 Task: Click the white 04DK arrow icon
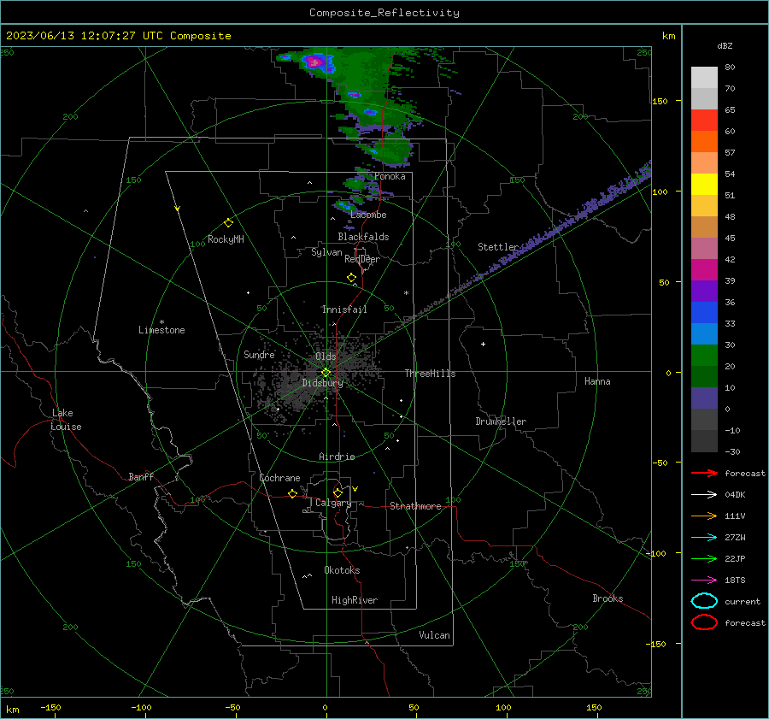[x=704, y=494]
